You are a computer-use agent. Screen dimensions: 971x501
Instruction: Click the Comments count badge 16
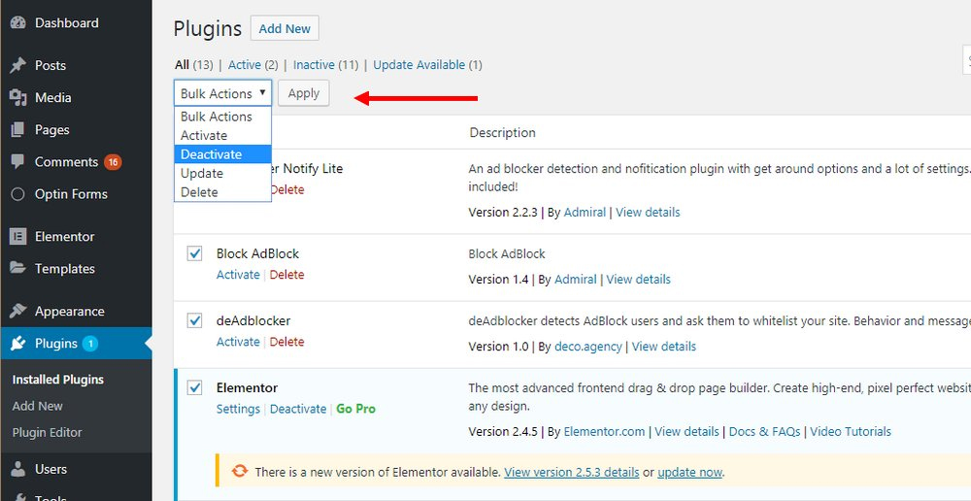113,162
